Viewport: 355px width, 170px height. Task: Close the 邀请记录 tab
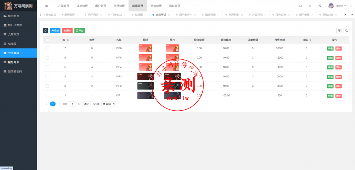click(218, 15)
